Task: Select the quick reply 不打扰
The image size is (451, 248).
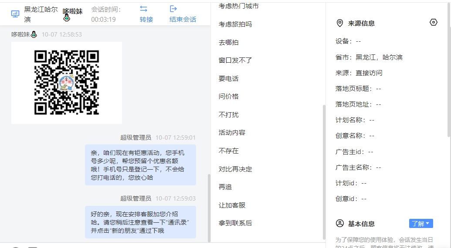Action: click(x=229, y=115)
